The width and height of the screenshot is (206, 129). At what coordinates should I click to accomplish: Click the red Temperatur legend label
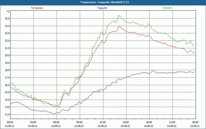[37, 8]
